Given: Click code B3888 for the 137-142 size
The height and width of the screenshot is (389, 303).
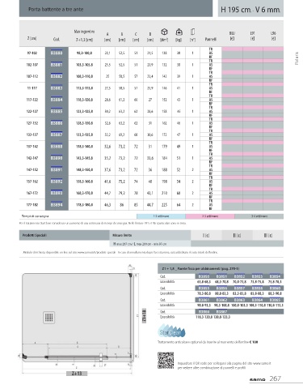Looking at the screenshot, I should 57,147.
